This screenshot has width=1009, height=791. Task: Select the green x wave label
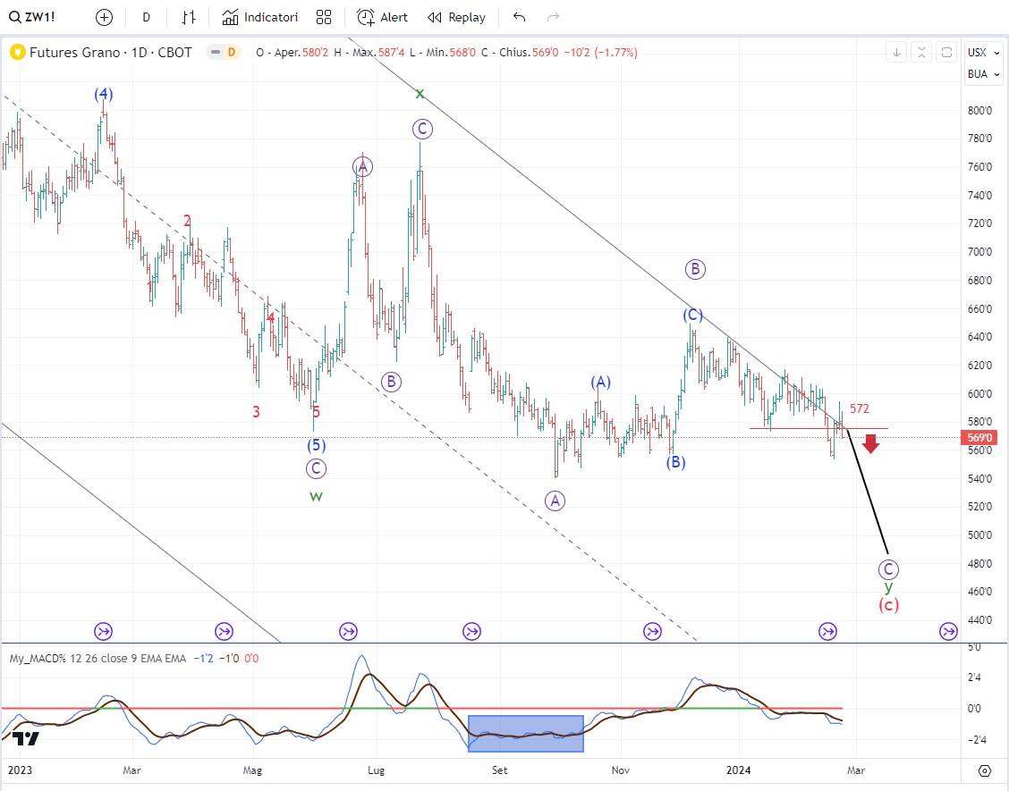[x=420, y=94]
